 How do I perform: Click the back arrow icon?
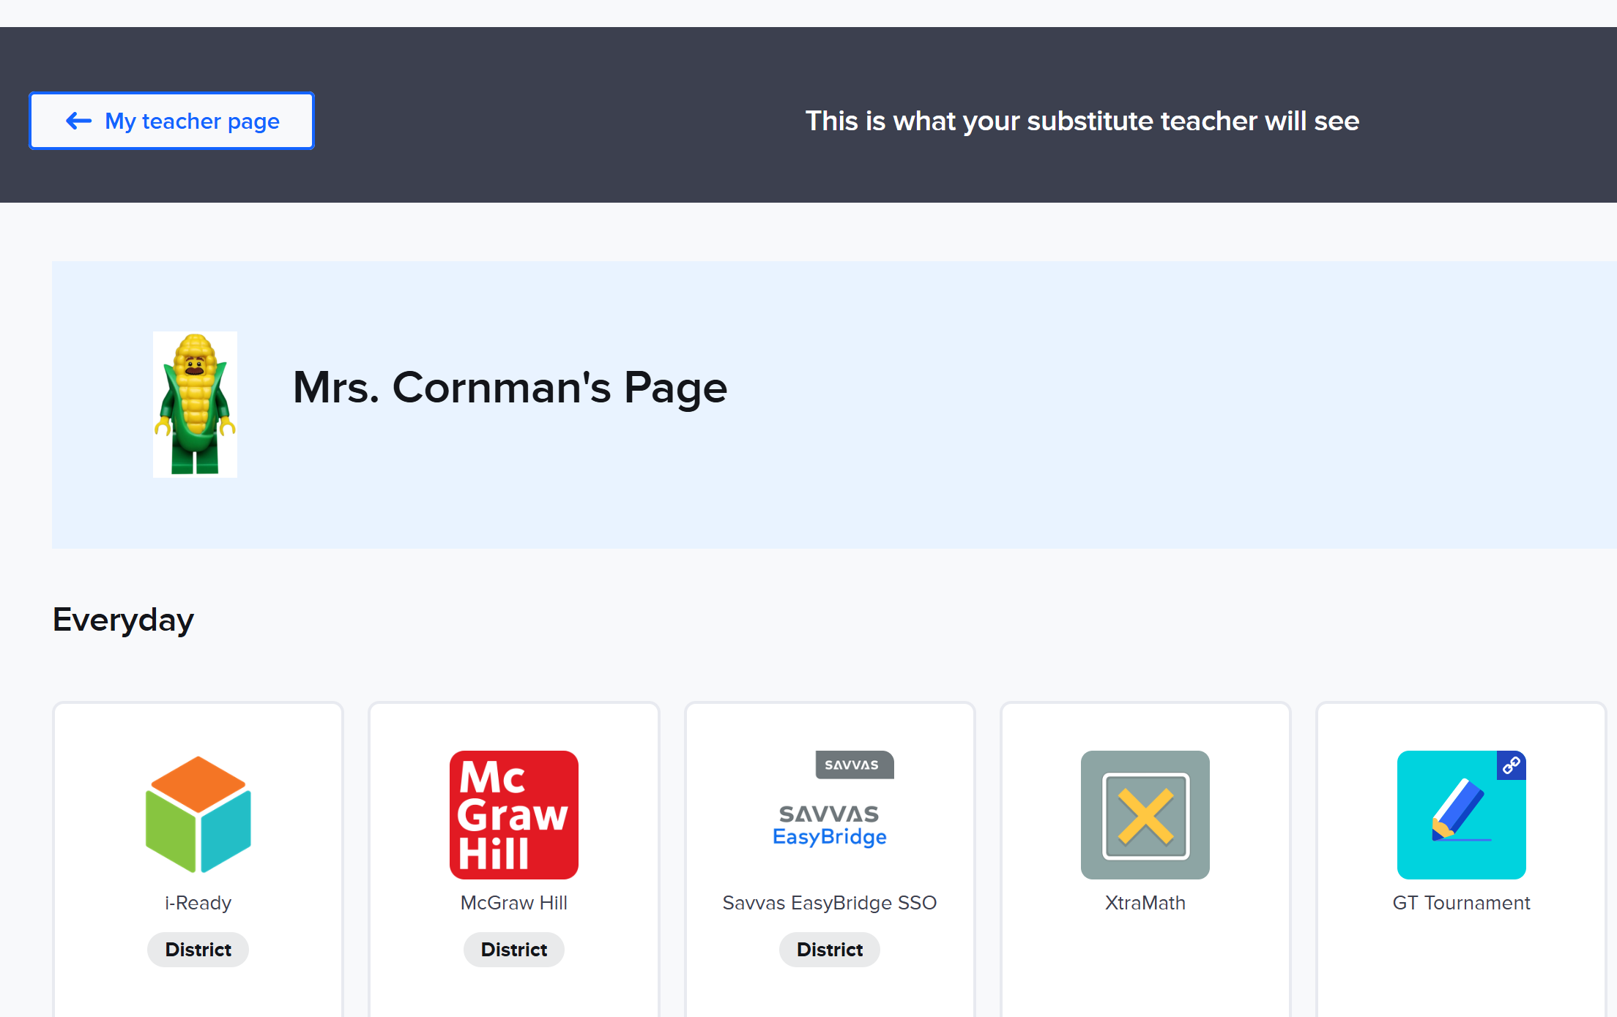coord(79,121)
